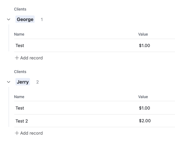Add record under George group
Image resolution: width=175 pixels, height=143 pixels.
point(29,58)
